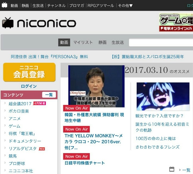Image resolution: width=193 pixels, height=174 pixels.
Task: Select the 生放送 search tab
Action: (x=118, y=42)
